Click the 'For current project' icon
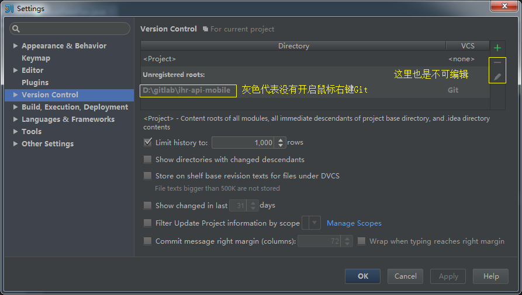This screenshot has height=295, width=522. pyautogui.click(x=205, y=29)
